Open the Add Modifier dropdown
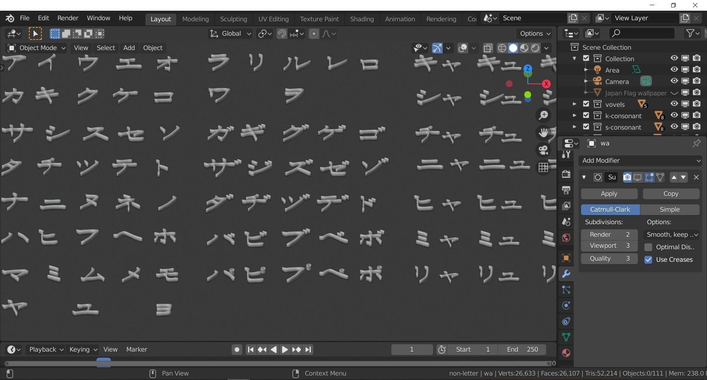The height and width of the screenshot is (380, 707). pos(640,161)
